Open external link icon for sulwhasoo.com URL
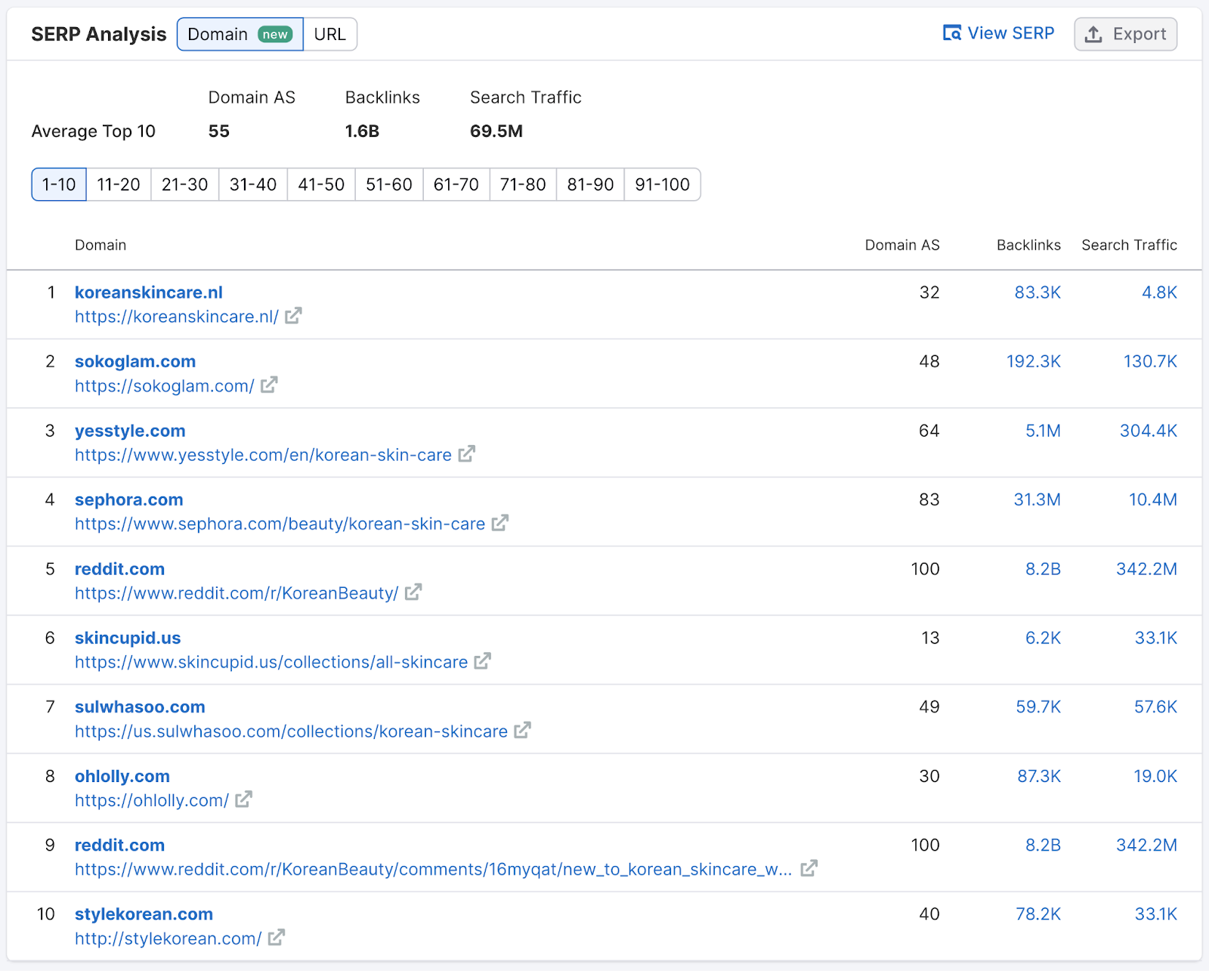Image resolution: width=1209 pixels, height=971 pixels. coord(522,731)
